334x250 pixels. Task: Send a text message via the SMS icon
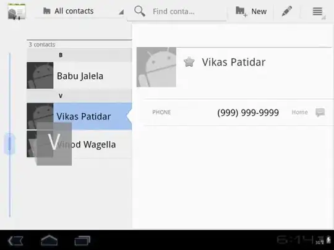pyautogui.click(x=320, y=113)
